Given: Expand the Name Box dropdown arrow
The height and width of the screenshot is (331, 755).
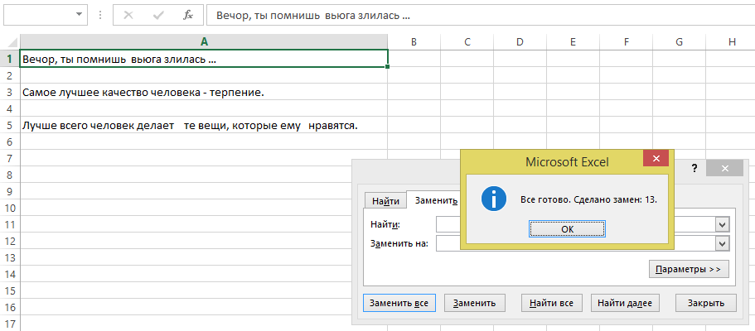Looking at the screenshot, I should click(79, 15).
